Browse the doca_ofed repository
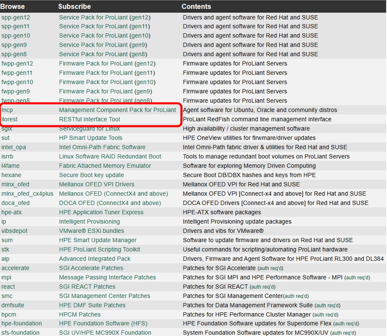Screen dimensions: 387x336 [x=15, y=203]
